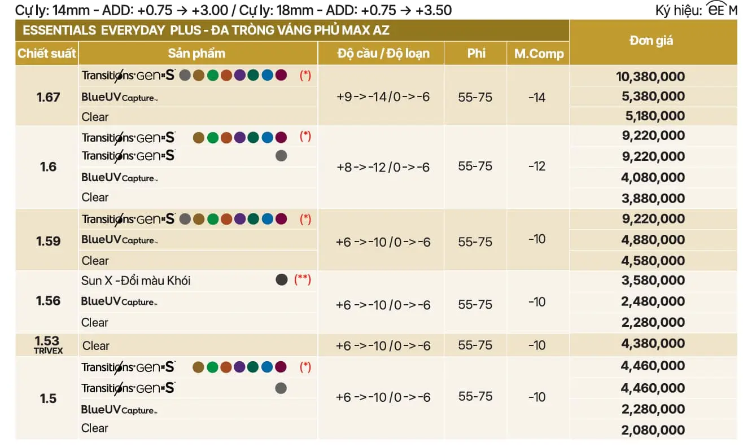Click the BlueUV Capture logo in the 1.59 row

point(120,240)
